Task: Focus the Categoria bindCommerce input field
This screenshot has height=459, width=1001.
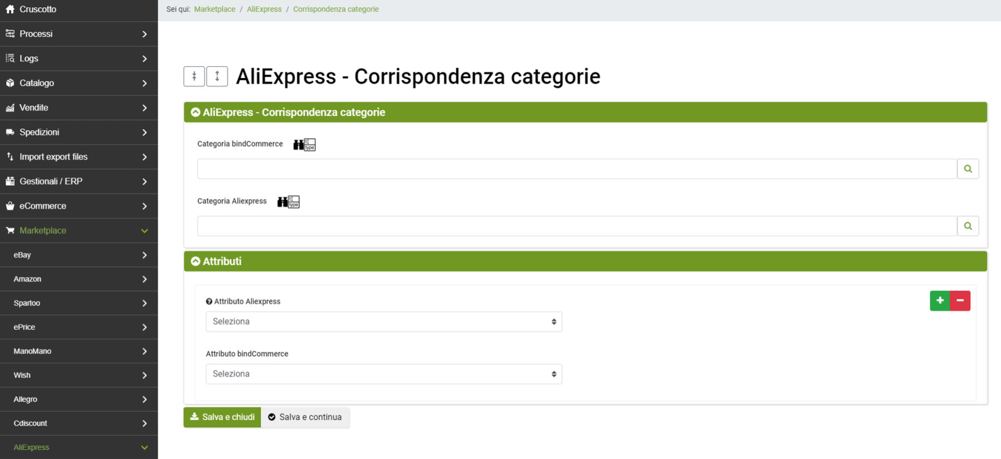Action: [577, 169]
